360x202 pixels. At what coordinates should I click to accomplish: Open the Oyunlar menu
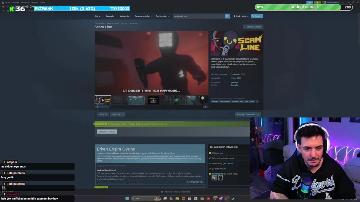[x=34, y=3]
